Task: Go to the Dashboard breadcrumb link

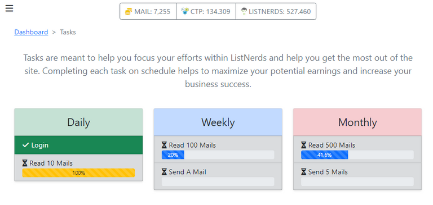Action: click(x=31, y=32)
